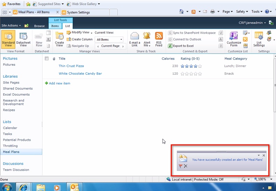Click the flag icon in the alert notification
Screen dimensions: 276x191
181,166
